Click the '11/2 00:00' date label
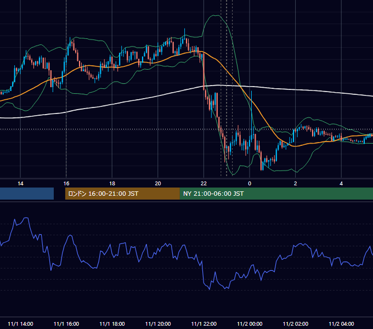Viewport: 373px width, 329px height. point(250,324)
